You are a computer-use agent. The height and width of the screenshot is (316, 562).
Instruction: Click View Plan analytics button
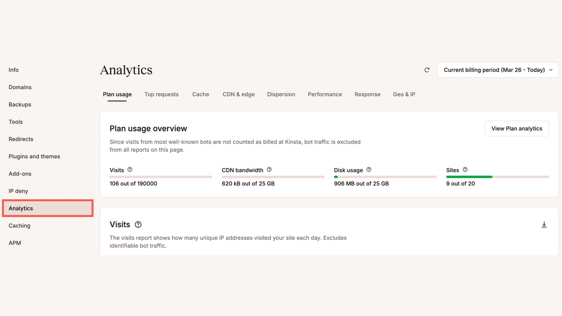pyautogui.click(x=517, y=128)
